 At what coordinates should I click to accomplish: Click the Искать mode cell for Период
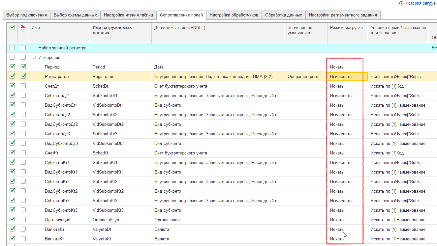(348, 67)
